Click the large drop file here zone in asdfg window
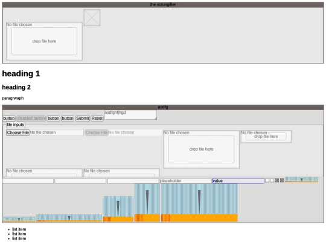 [201, 149]
